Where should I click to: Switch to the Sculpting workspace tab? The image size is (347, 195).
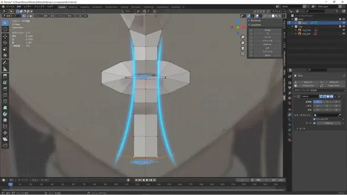pyautogui.click(x=85, y=7)
